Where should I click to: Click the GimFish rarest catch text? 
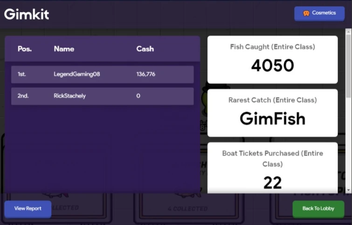[x=272, y=119]
